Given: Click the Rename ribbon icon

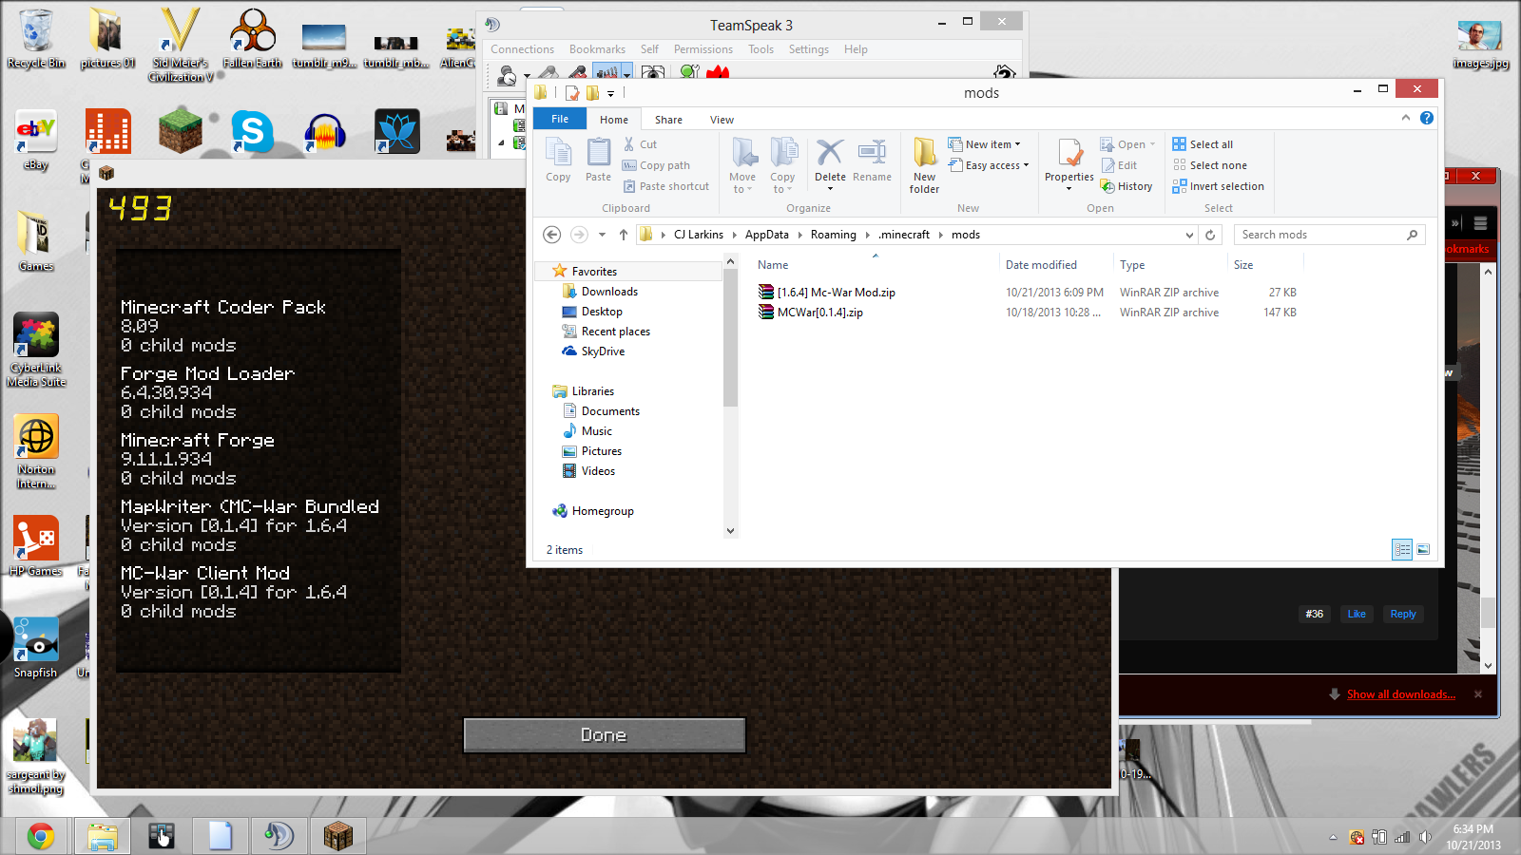Looking at the screenshot, I should pos(872,154).
